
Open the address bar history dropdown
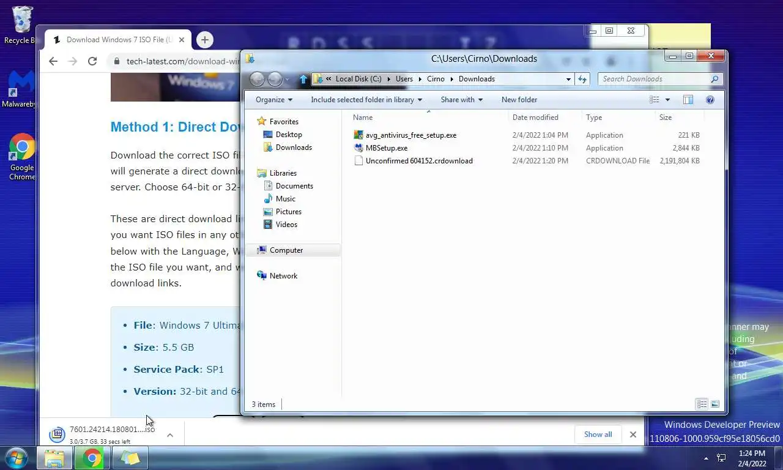pos(568,79)
